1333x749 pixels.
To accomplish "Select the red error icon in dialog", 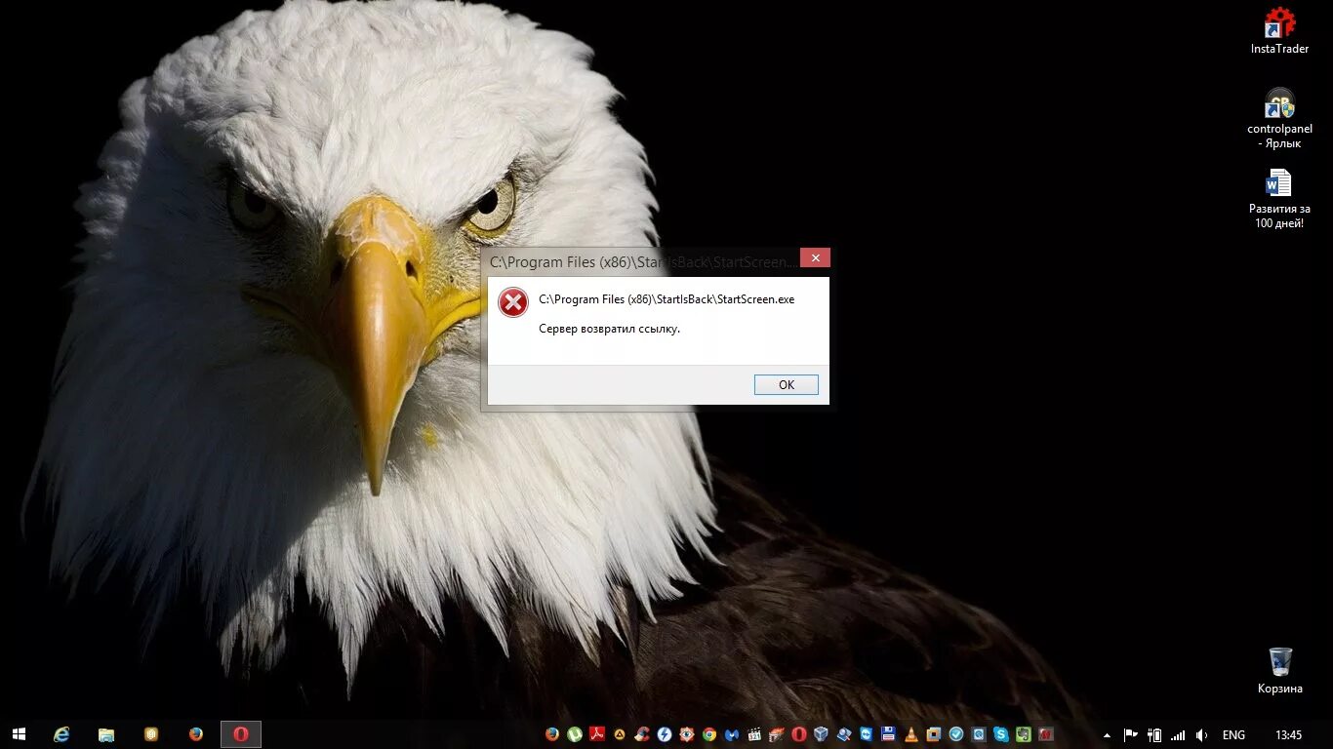I will (x=512, y=302).
